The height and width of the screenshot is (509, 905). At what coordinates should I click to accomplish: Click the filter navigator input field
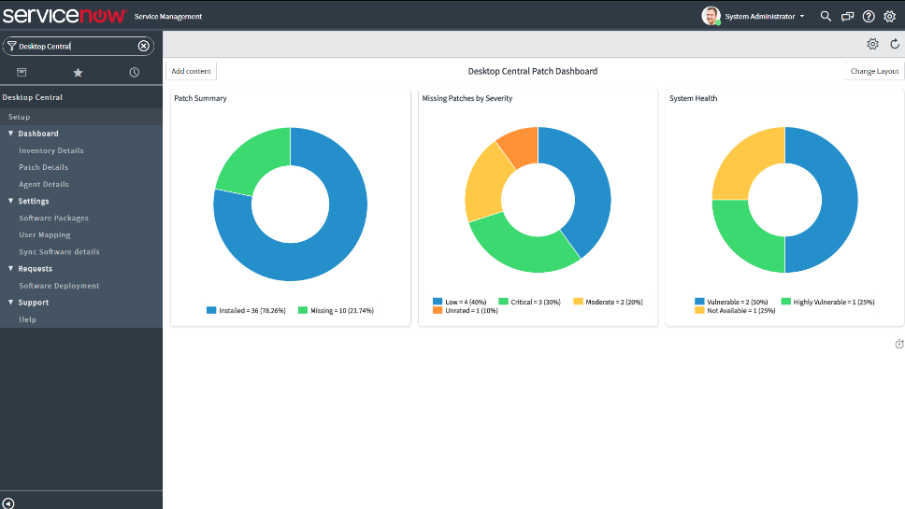[x=78, y=46]
